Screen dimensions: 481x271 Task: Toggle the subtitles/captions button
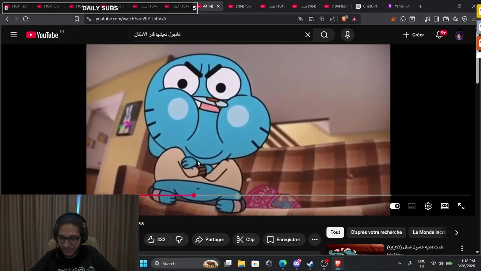[411, 206]
